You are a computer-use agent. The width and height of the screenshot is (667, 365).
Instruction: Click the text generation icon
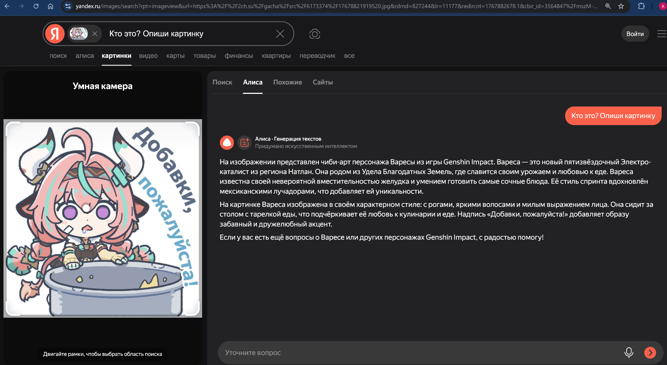[x=244, y=143]
